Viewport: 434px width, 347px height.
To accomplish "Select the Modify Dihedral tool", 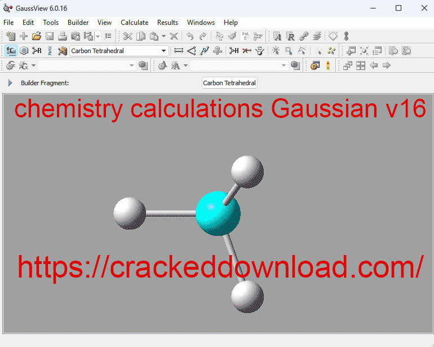I will 205,51.
